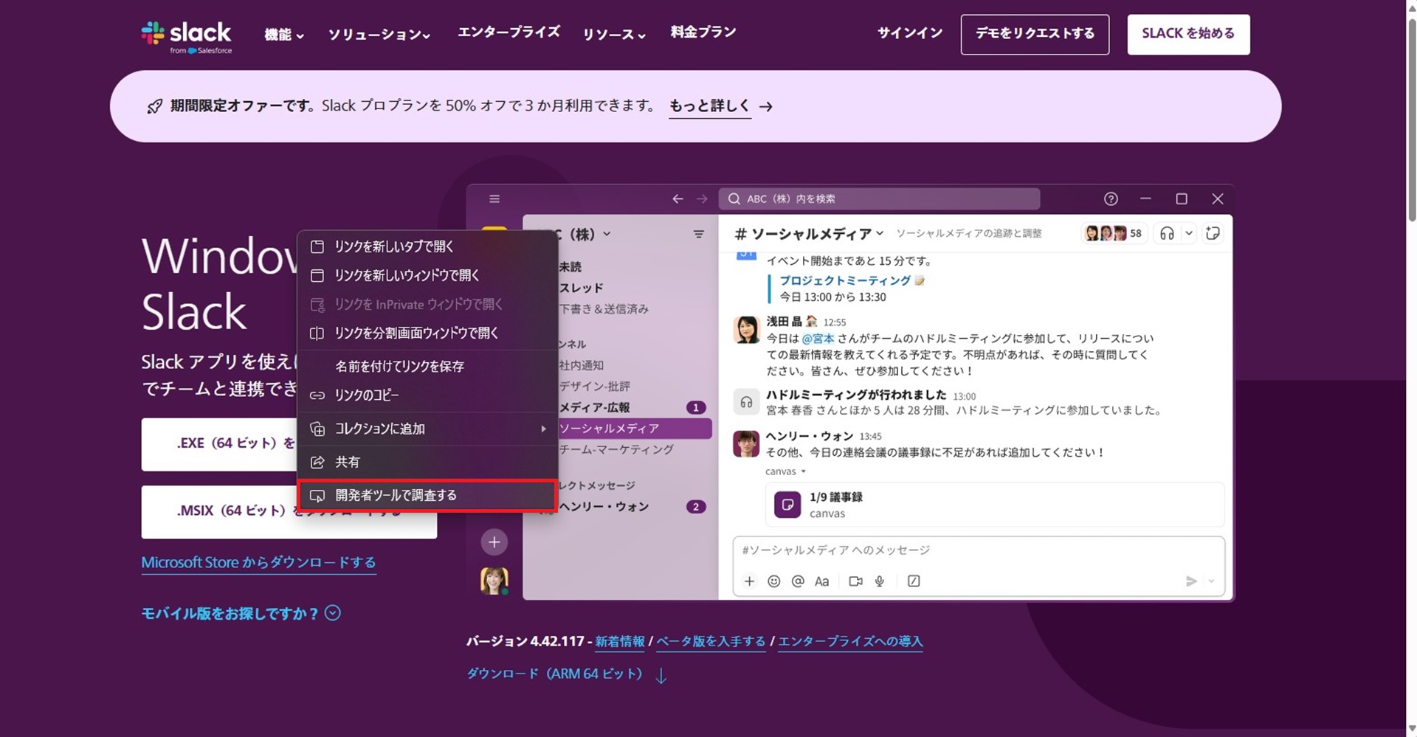
Task: Click the サインイン link
Action: point(910,33)
